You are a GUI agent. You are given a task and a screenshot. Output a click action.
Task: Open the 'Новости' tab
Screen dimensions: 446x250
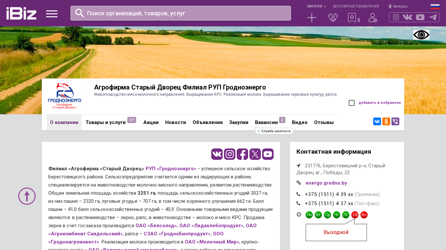(x=176, y=122)
